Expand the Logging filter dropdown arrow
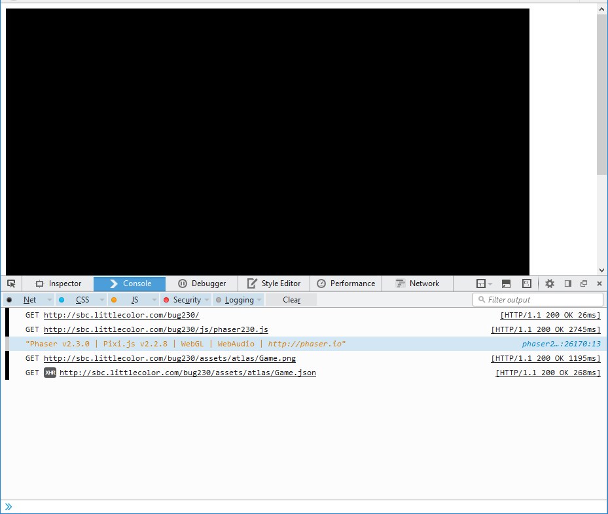The height and width of the screenshot is (514, 608). (259, 300)
